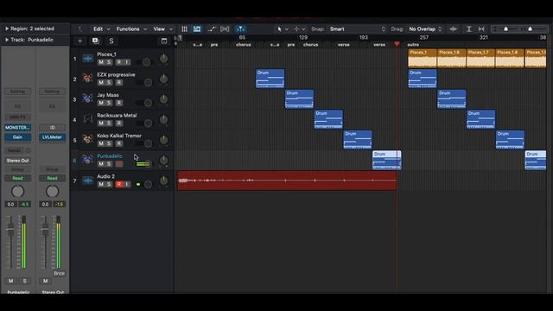Viewport: 553px width, 311px height.
Task: Click the MIDI FX slot
Action: 17,117
